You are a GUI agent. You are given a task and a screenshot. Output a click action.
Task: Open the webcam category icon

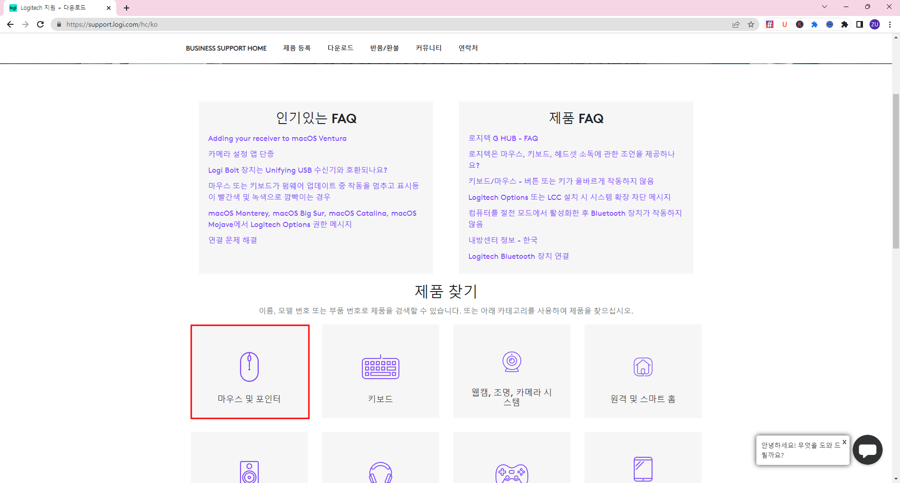[x=512, y=361]
